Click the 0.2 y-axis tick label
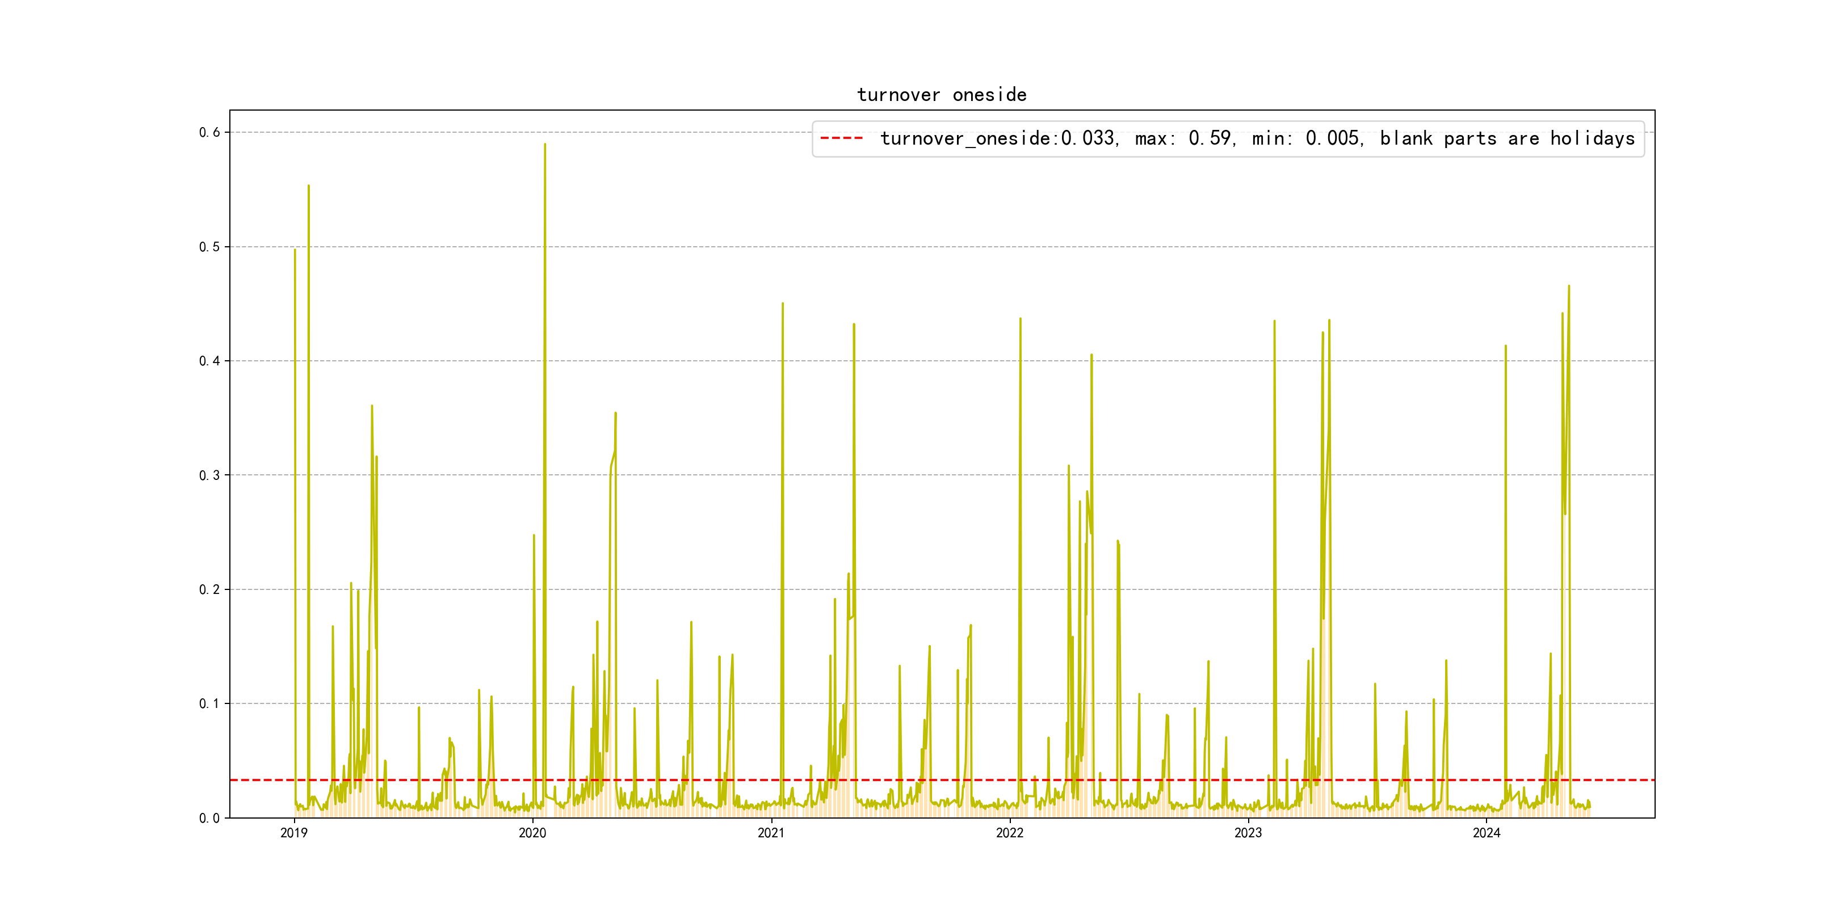 [209, 589]
